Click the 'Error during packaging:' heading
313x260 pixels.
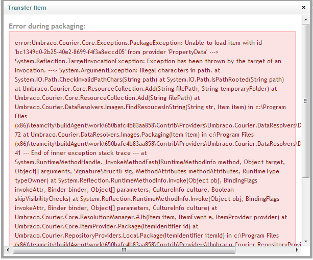47,26
